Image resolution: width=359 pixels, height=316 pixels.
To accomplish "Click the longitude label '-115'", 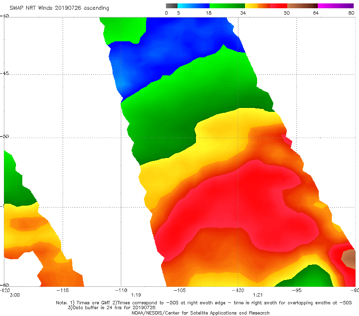I will (63, 290).
